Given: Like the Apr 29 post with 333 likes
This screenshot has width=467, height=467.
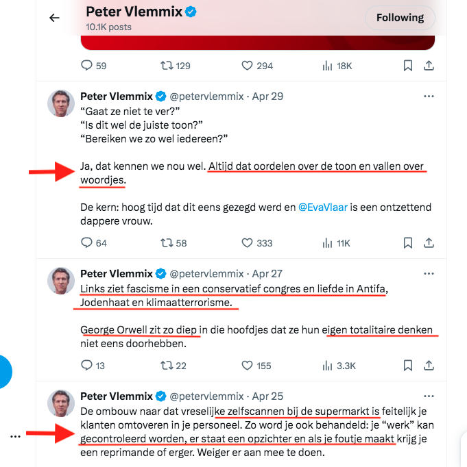Looking at the screenshot, I should [x=257, y=243].
